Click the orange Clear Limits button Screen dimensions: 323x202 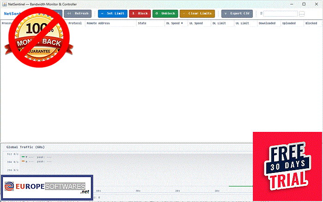coord(197,13)
